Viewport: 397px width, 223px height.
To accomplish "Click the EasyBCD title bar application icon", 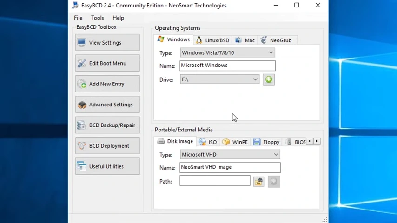I will click(75, 5).
